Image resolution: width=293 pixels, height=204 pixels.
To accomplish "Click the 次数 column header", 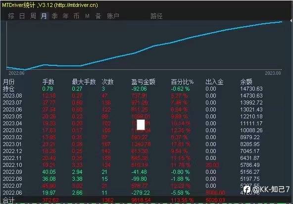I will point(107,82).
